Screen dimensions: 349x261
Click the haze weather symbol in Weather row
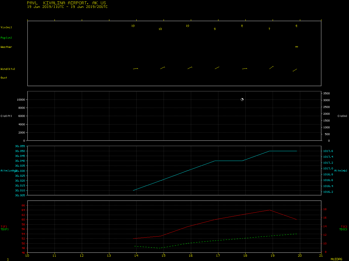tap(297, 47)
